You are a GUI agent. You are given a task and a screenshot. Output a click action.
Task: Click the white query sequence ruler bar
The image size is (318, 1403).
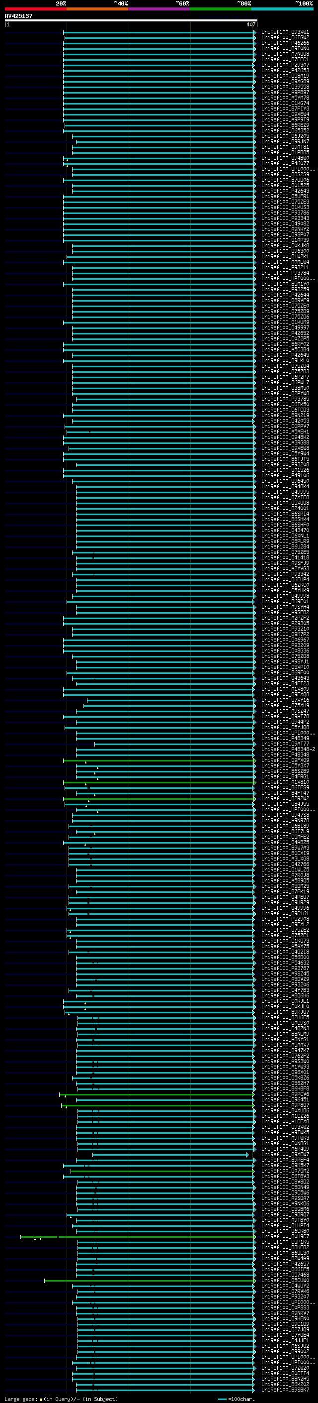pos(131,21)
